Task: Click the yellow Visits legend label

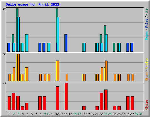Action: click(147, 64)
